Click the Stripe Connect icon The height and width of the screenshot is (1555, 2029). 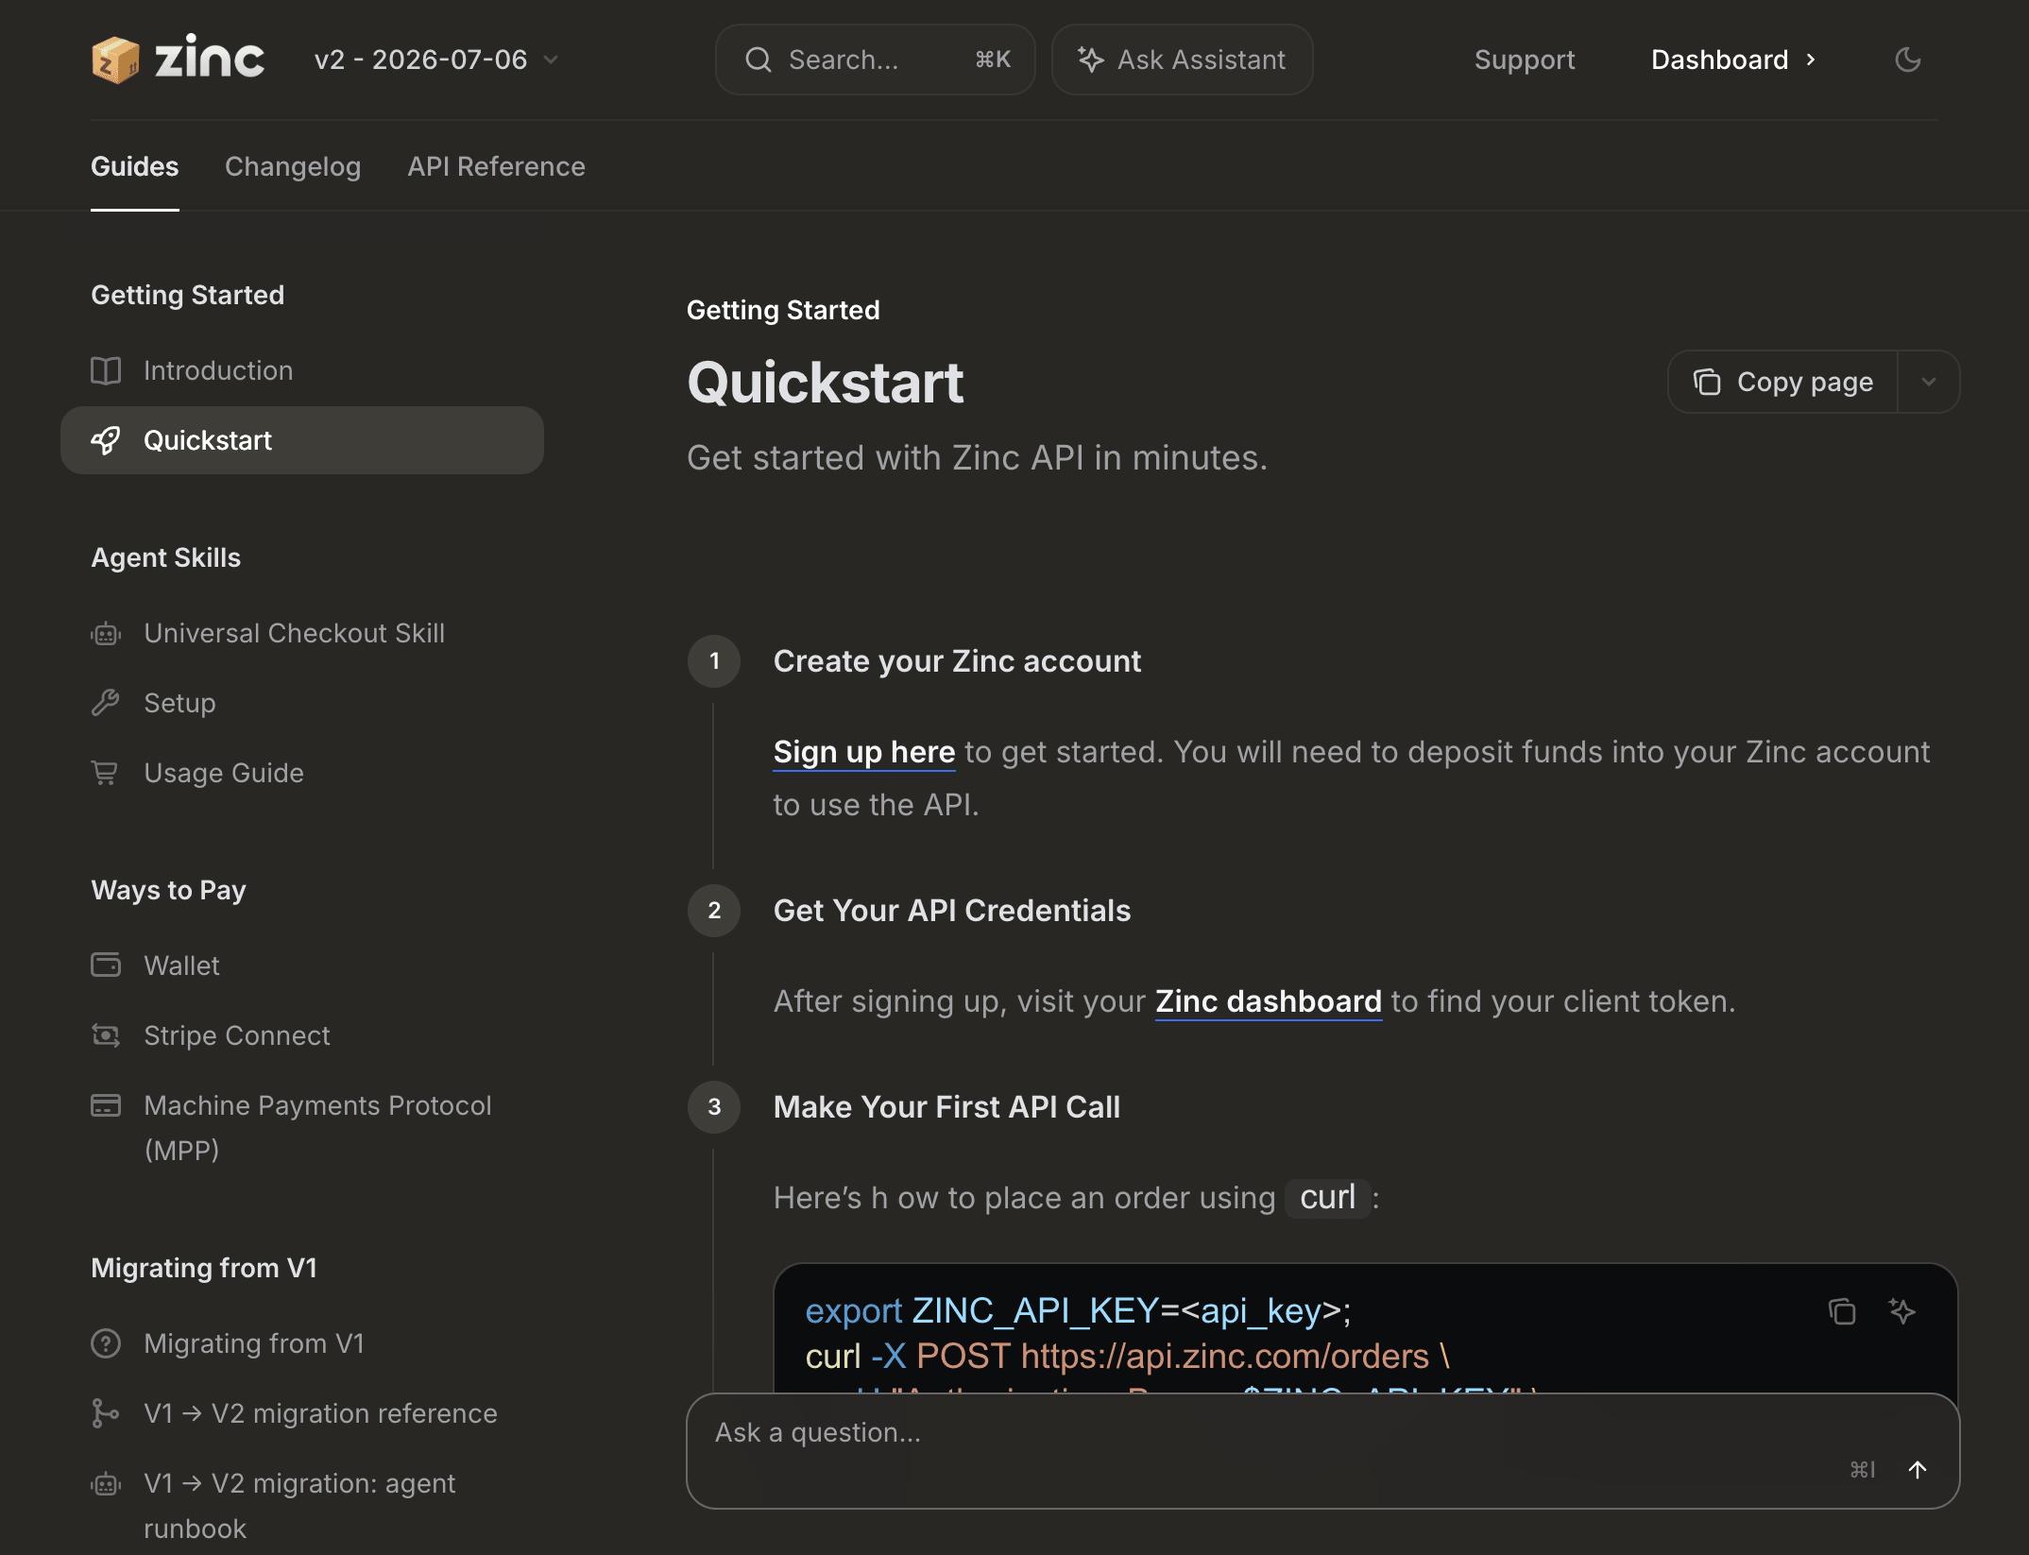tap(106, 1035)
